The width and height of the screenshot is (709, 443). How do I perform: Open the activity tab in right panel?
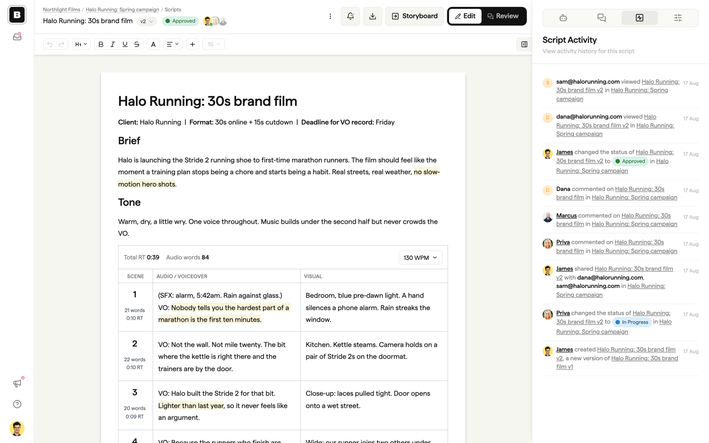tap(639, 18)
